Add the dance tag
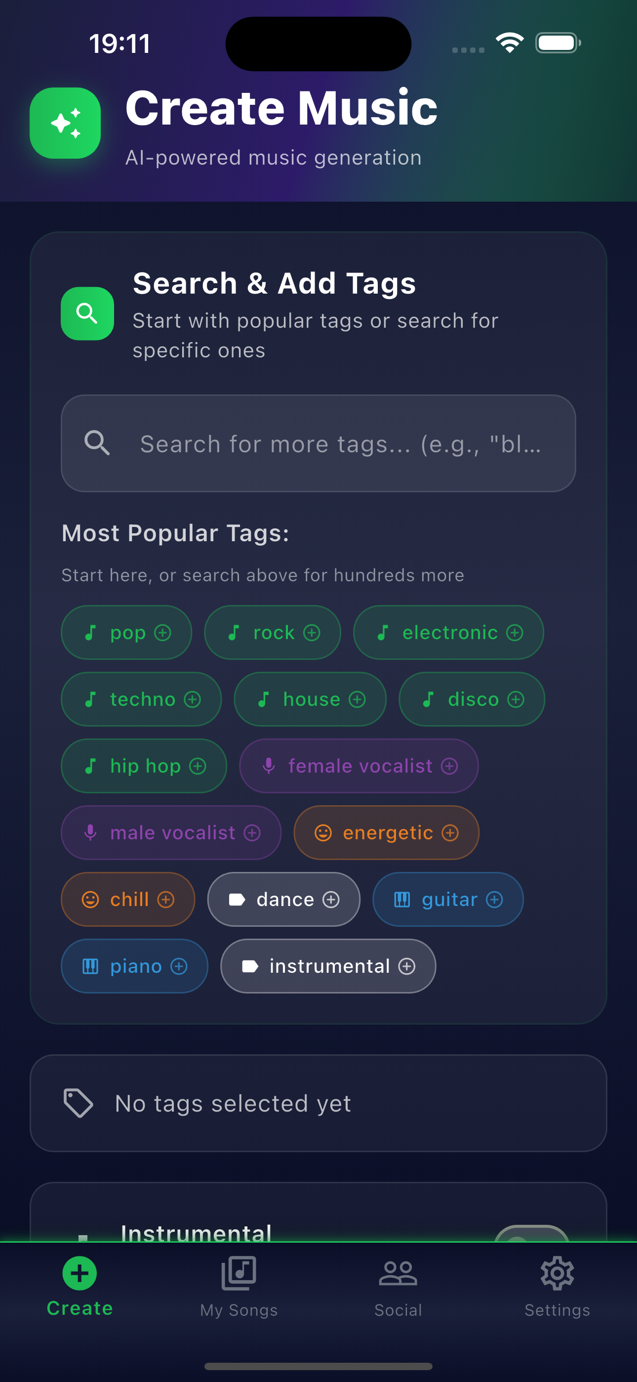 click(283, 899)
